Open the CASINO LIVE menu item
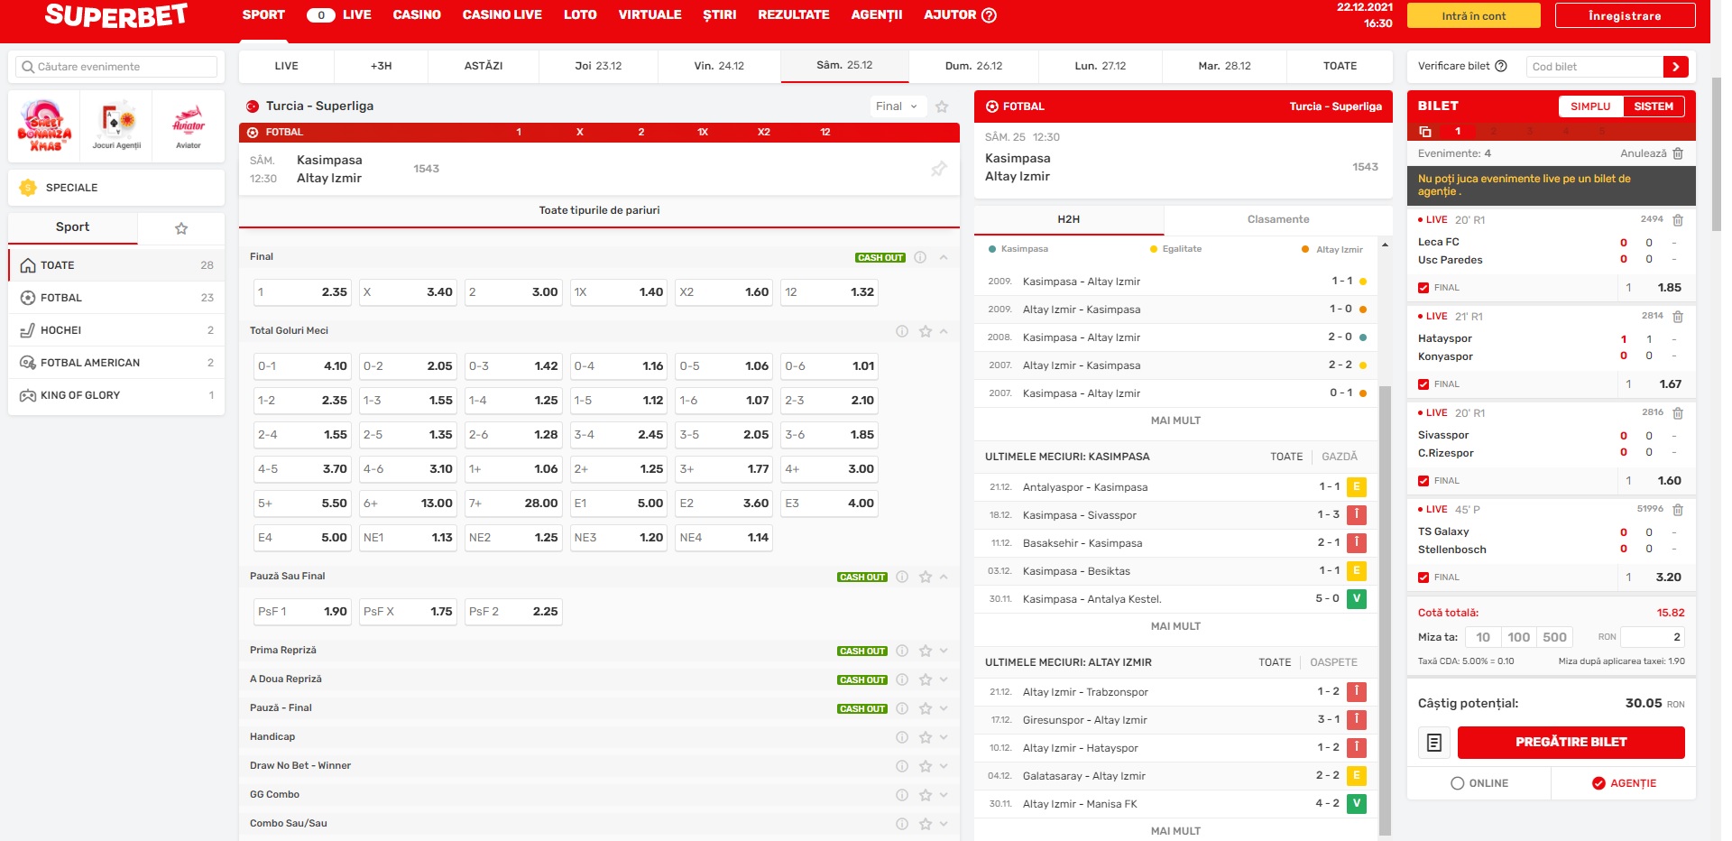This screenshot has width=1732, height=841. coord(502,15)
